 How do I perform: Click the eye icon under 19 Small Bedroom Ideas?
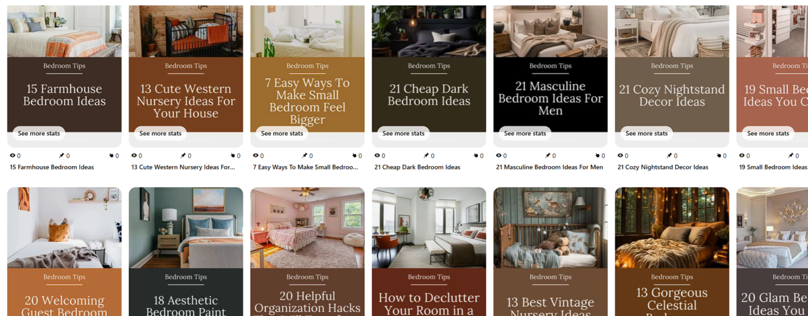click(742, 156)
